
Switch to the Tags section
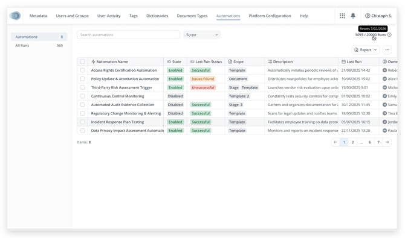pyautogui.click(x=133, y=16)
